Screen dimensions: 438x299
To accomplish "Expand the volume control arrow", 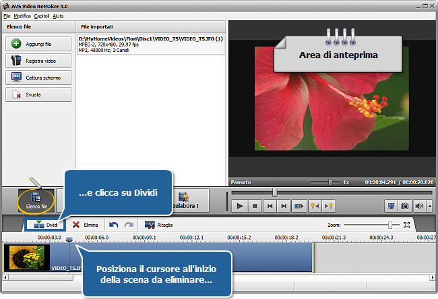I will 428,206.
